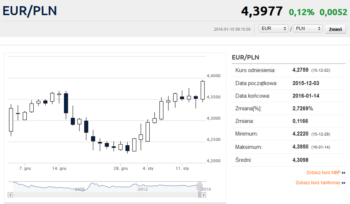The image size is (350, 204).
Task: Click the EUR/PLN side panel title
Action: [246, 57]
